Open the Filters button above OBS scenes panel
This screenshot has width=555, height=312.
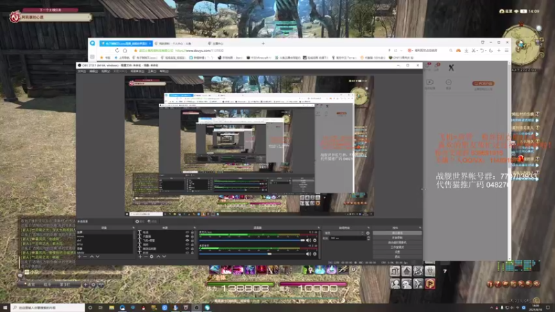[x=152, y=221]
